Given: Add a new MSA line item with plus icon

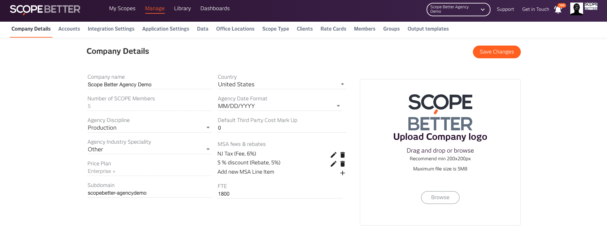Looking at the screenshot, I should tap(343, 173).
